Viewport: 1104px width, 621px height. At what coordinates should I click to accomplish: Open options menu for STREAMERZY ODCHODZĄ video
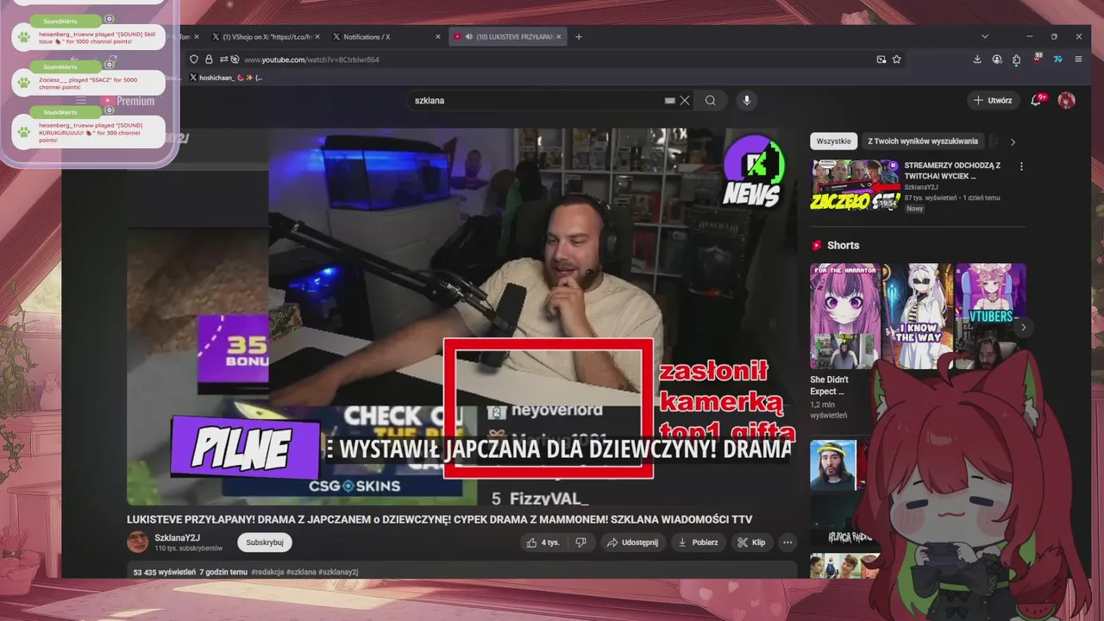click(x=1021, y=166)
